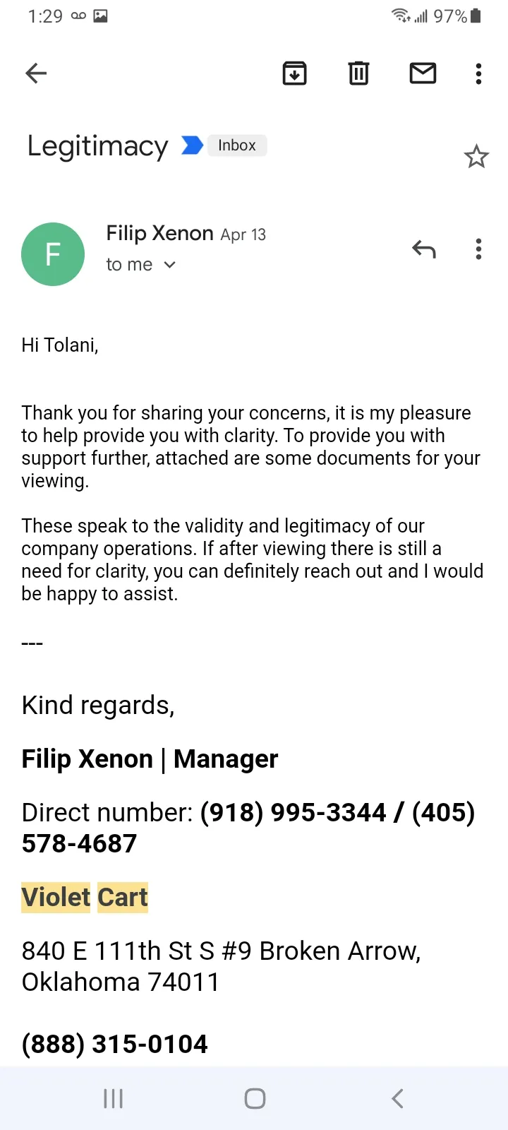Tap the sender name Filip Xenon
The image size is (508, 1130).
click(159, 233)
